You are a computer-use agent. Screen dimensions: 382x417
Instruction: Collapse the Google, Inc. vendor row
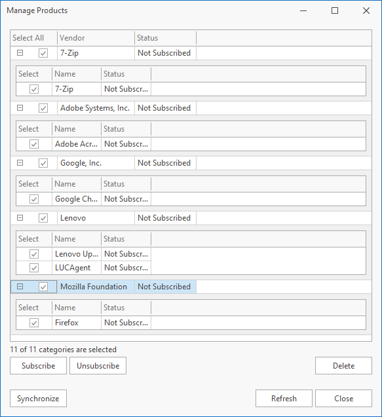click(20, 163)
